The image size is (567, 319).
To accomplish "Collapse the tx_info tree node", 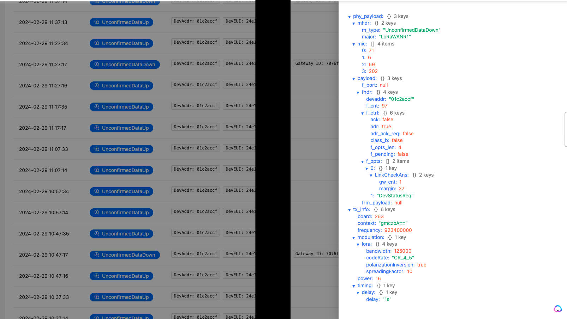I will (x=350, y=210).
